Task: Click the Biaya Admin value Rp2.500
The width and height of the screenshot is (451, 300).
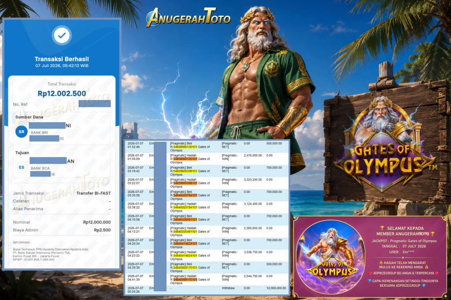Action: click(x=102, y=230)
